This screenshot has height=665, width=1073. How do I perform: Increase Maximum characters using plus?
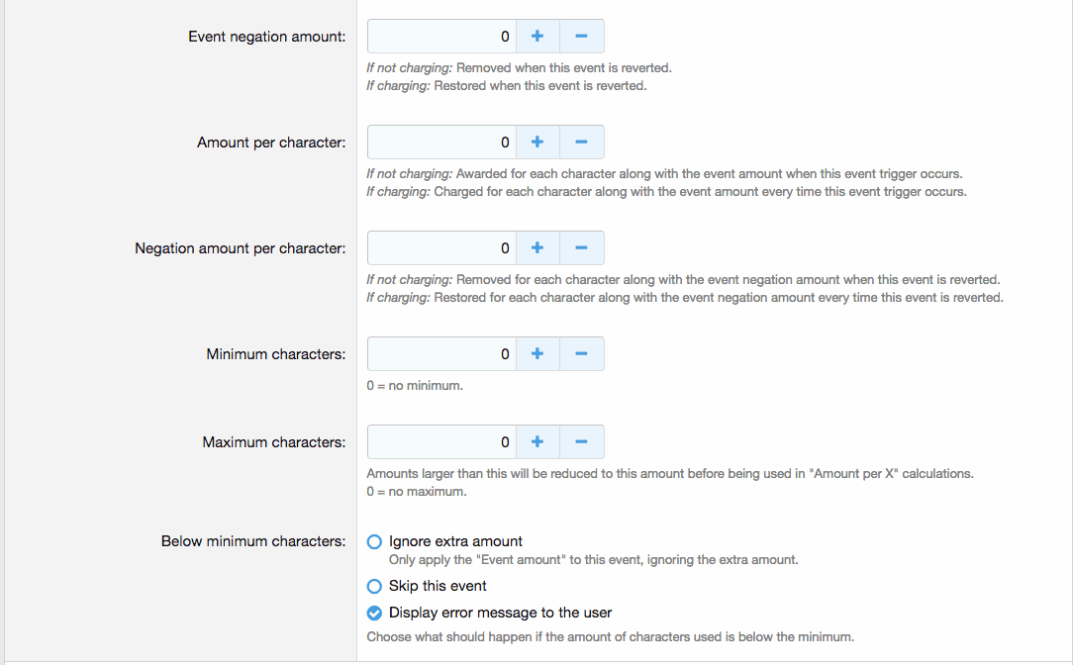(537, 442)
